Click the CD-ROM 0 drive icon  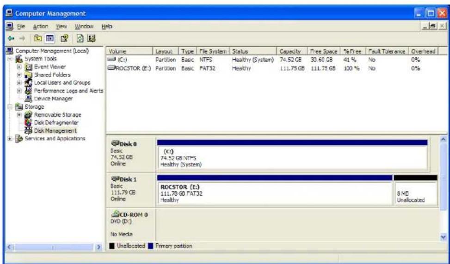(115, 214)
